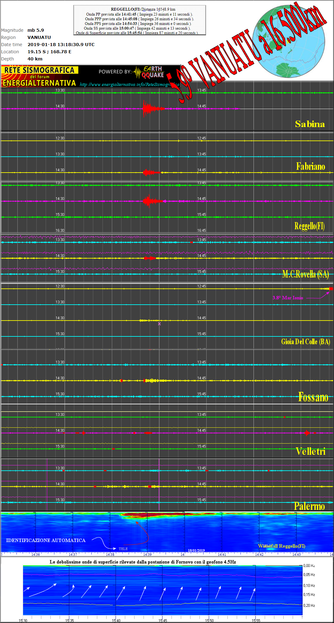Click the Onda PPS prevista line
This screenshot has height=623, width=334.
point(138,24)
